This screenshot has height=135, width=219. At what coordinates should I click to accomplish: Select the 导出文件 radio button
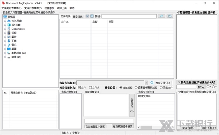coord(161,87)
